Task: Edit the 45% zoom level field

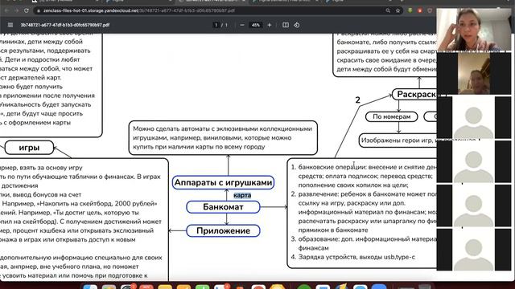Action: coord(256,25)
